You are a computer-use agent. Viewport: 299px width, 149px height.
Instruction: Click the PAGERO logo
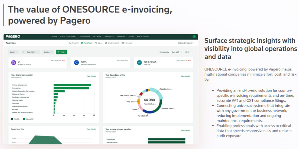pyautogui.click(x=13, y=37)
